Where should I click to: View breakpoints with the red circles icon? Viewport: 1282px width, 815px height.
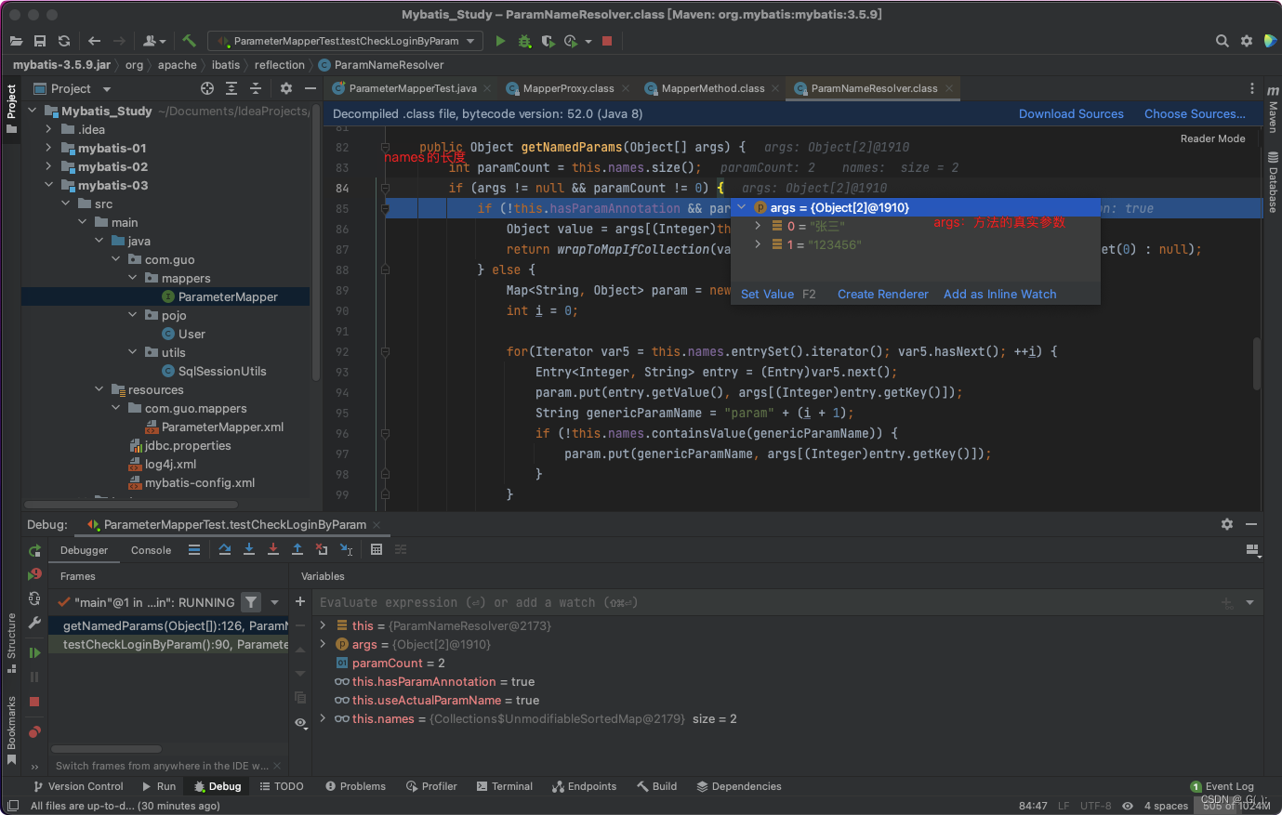click(x=34, y=732)
